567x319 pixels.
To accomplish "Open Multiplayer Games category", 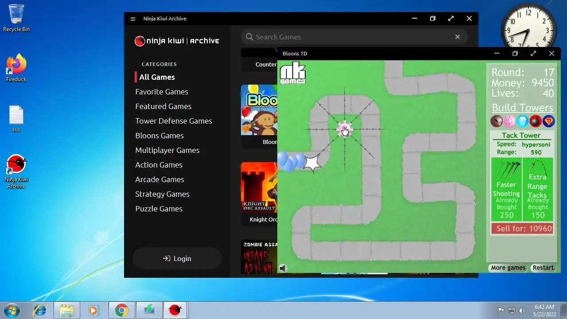I will [167, 150].
